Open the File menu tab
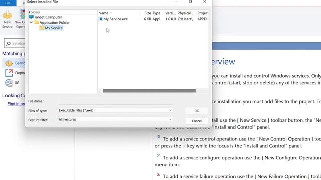This screenshot has height=180, width=321. (x=8, y=3)
